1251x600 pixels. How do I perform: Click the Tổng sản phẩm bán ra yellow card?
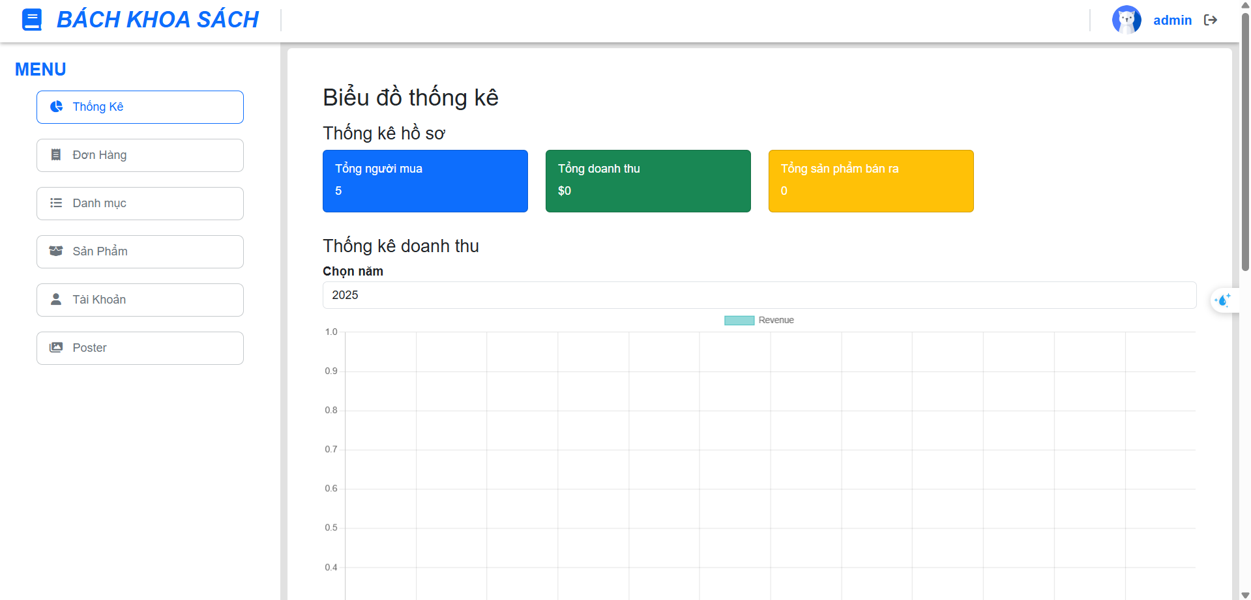pos(871,180)
